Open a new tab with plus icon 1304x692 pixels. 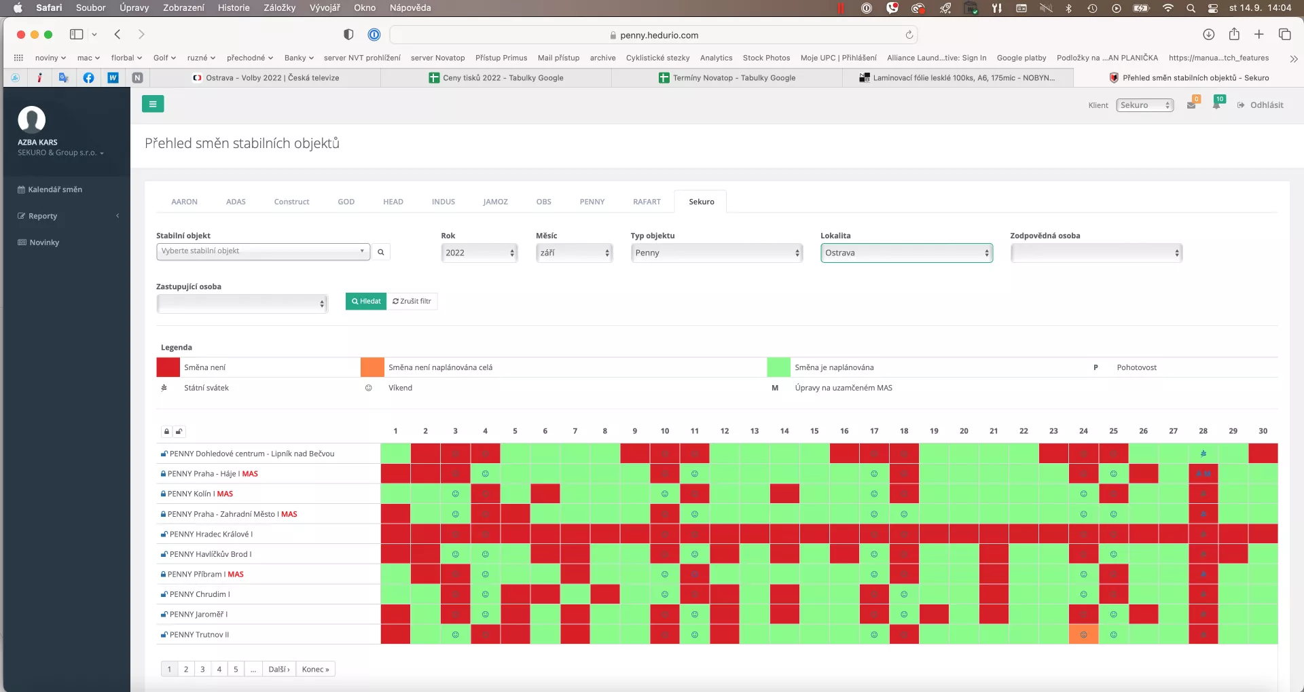pos(1259,35)
